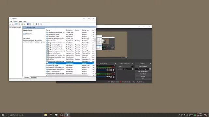Image resolution: width=209 pixels, height=117 pixels.
Task: Mute the top audio track speaker in OBS
Action: (110, 70)
